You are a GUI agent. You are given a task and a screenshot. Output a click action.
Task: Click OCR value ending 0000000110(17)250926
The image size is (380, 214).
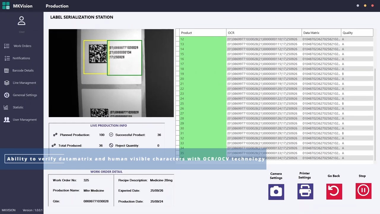(x=262, y=39)
